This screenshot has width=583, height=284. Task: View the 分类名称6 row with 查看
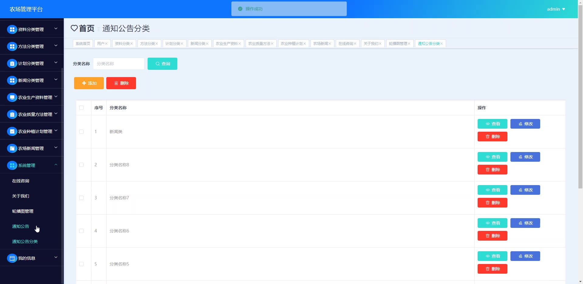(493, 223)
